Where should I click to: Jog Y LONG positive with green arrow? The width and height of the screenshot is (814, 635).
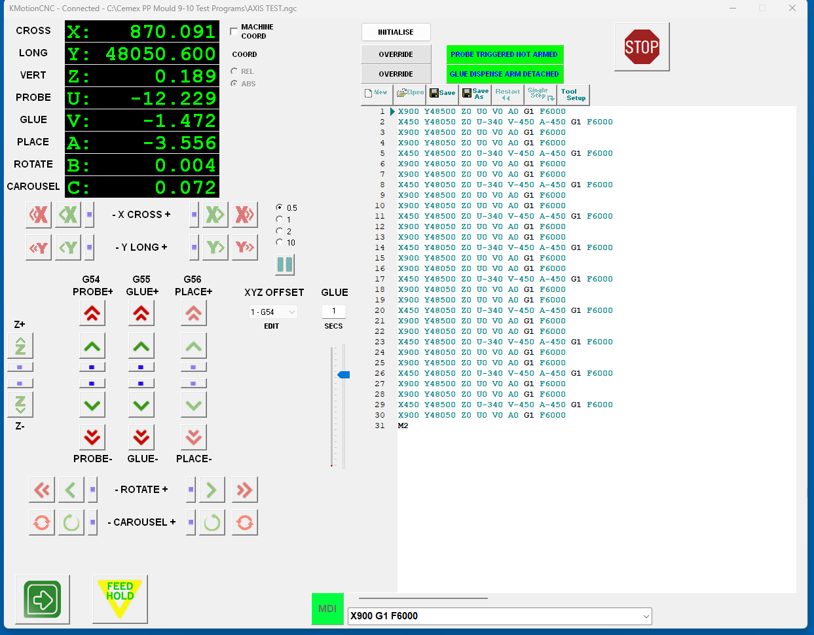pos(215,247)
